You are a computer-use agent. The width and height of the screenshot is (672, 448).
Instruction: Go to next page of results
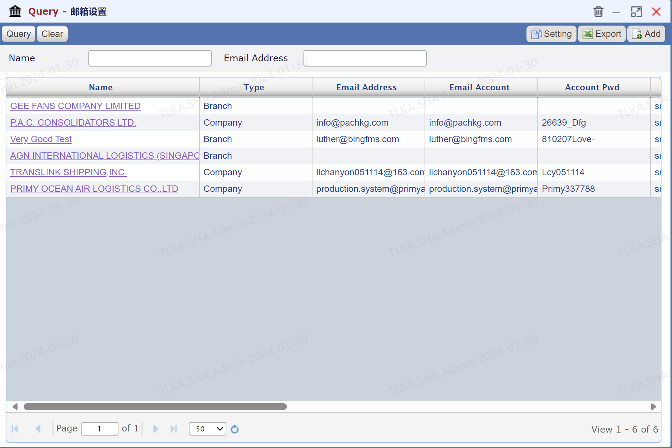[155, 429]
